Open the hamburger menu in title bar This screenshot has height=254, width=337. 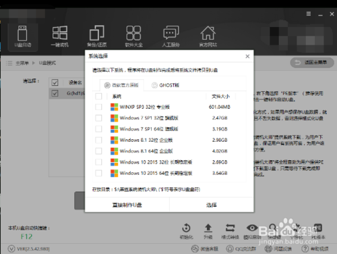coord(309,14)
